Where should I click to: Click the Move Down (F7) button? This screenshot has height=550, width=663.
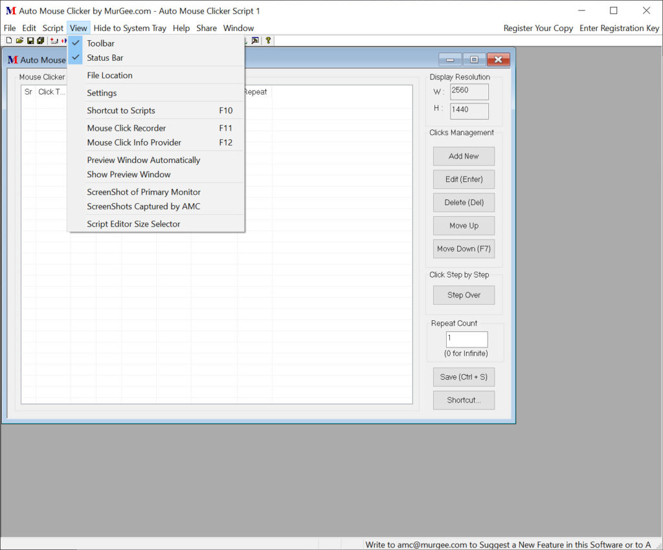point(464,249)
